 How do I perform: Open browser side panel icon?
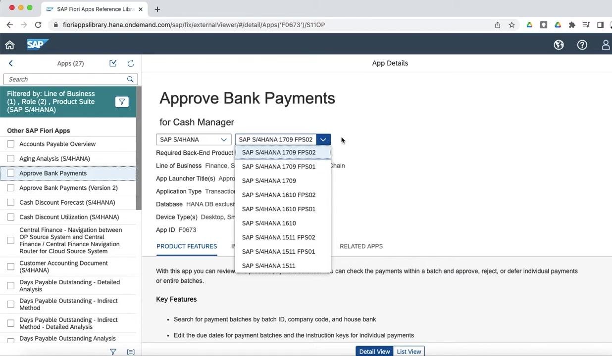pyautogui.click(x=600, y=25)
